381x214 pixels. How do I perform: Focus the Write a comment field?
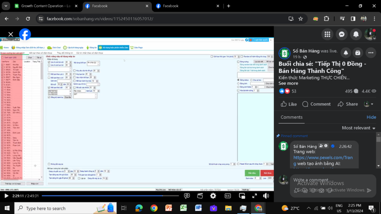pyautogui.click(x=313, y=180)
